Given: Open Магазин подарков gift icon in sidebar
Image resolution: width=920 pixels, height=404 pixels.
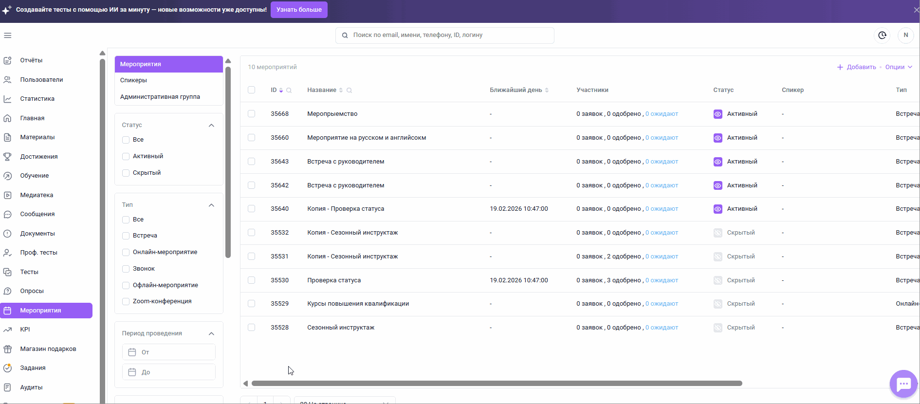Looking at the screenshot, I should click(x=7, y=349).
